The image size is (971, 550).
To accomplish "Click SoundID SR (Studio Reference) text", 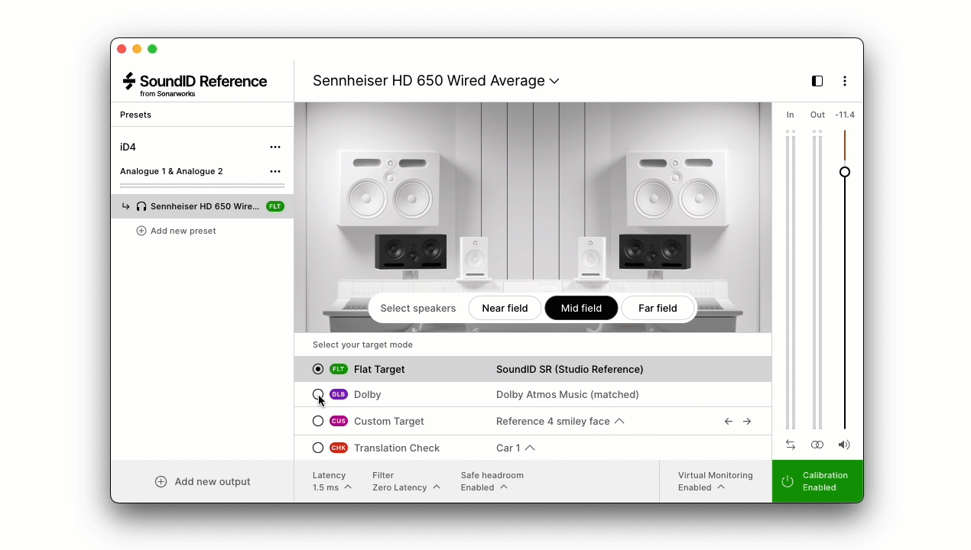I will click(570, 369).
